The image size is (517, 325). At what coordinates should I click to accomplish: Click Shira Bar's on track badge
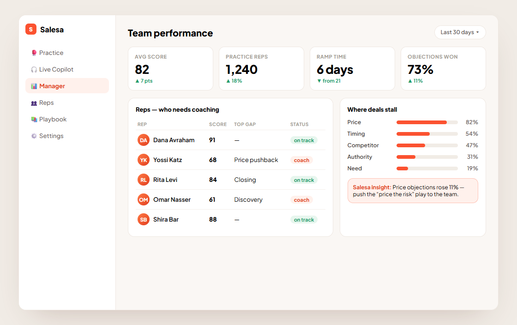point(304,220)
